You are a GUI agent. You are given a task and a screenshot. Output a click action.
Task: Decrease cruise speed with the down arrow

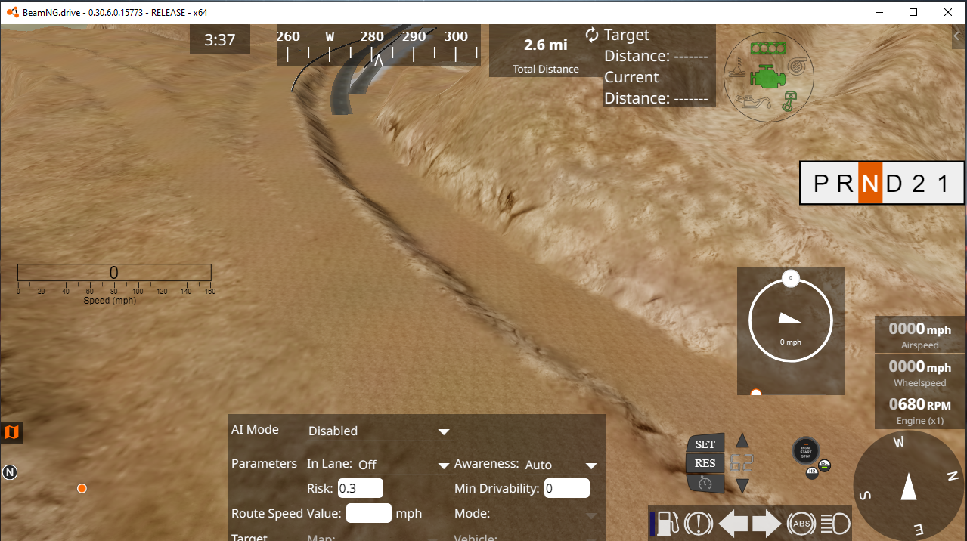click(742, 486)
